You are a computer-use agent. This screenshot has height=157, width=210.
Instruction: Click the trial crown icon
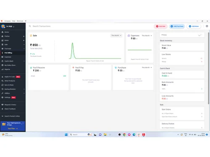[x=4, y=124]
